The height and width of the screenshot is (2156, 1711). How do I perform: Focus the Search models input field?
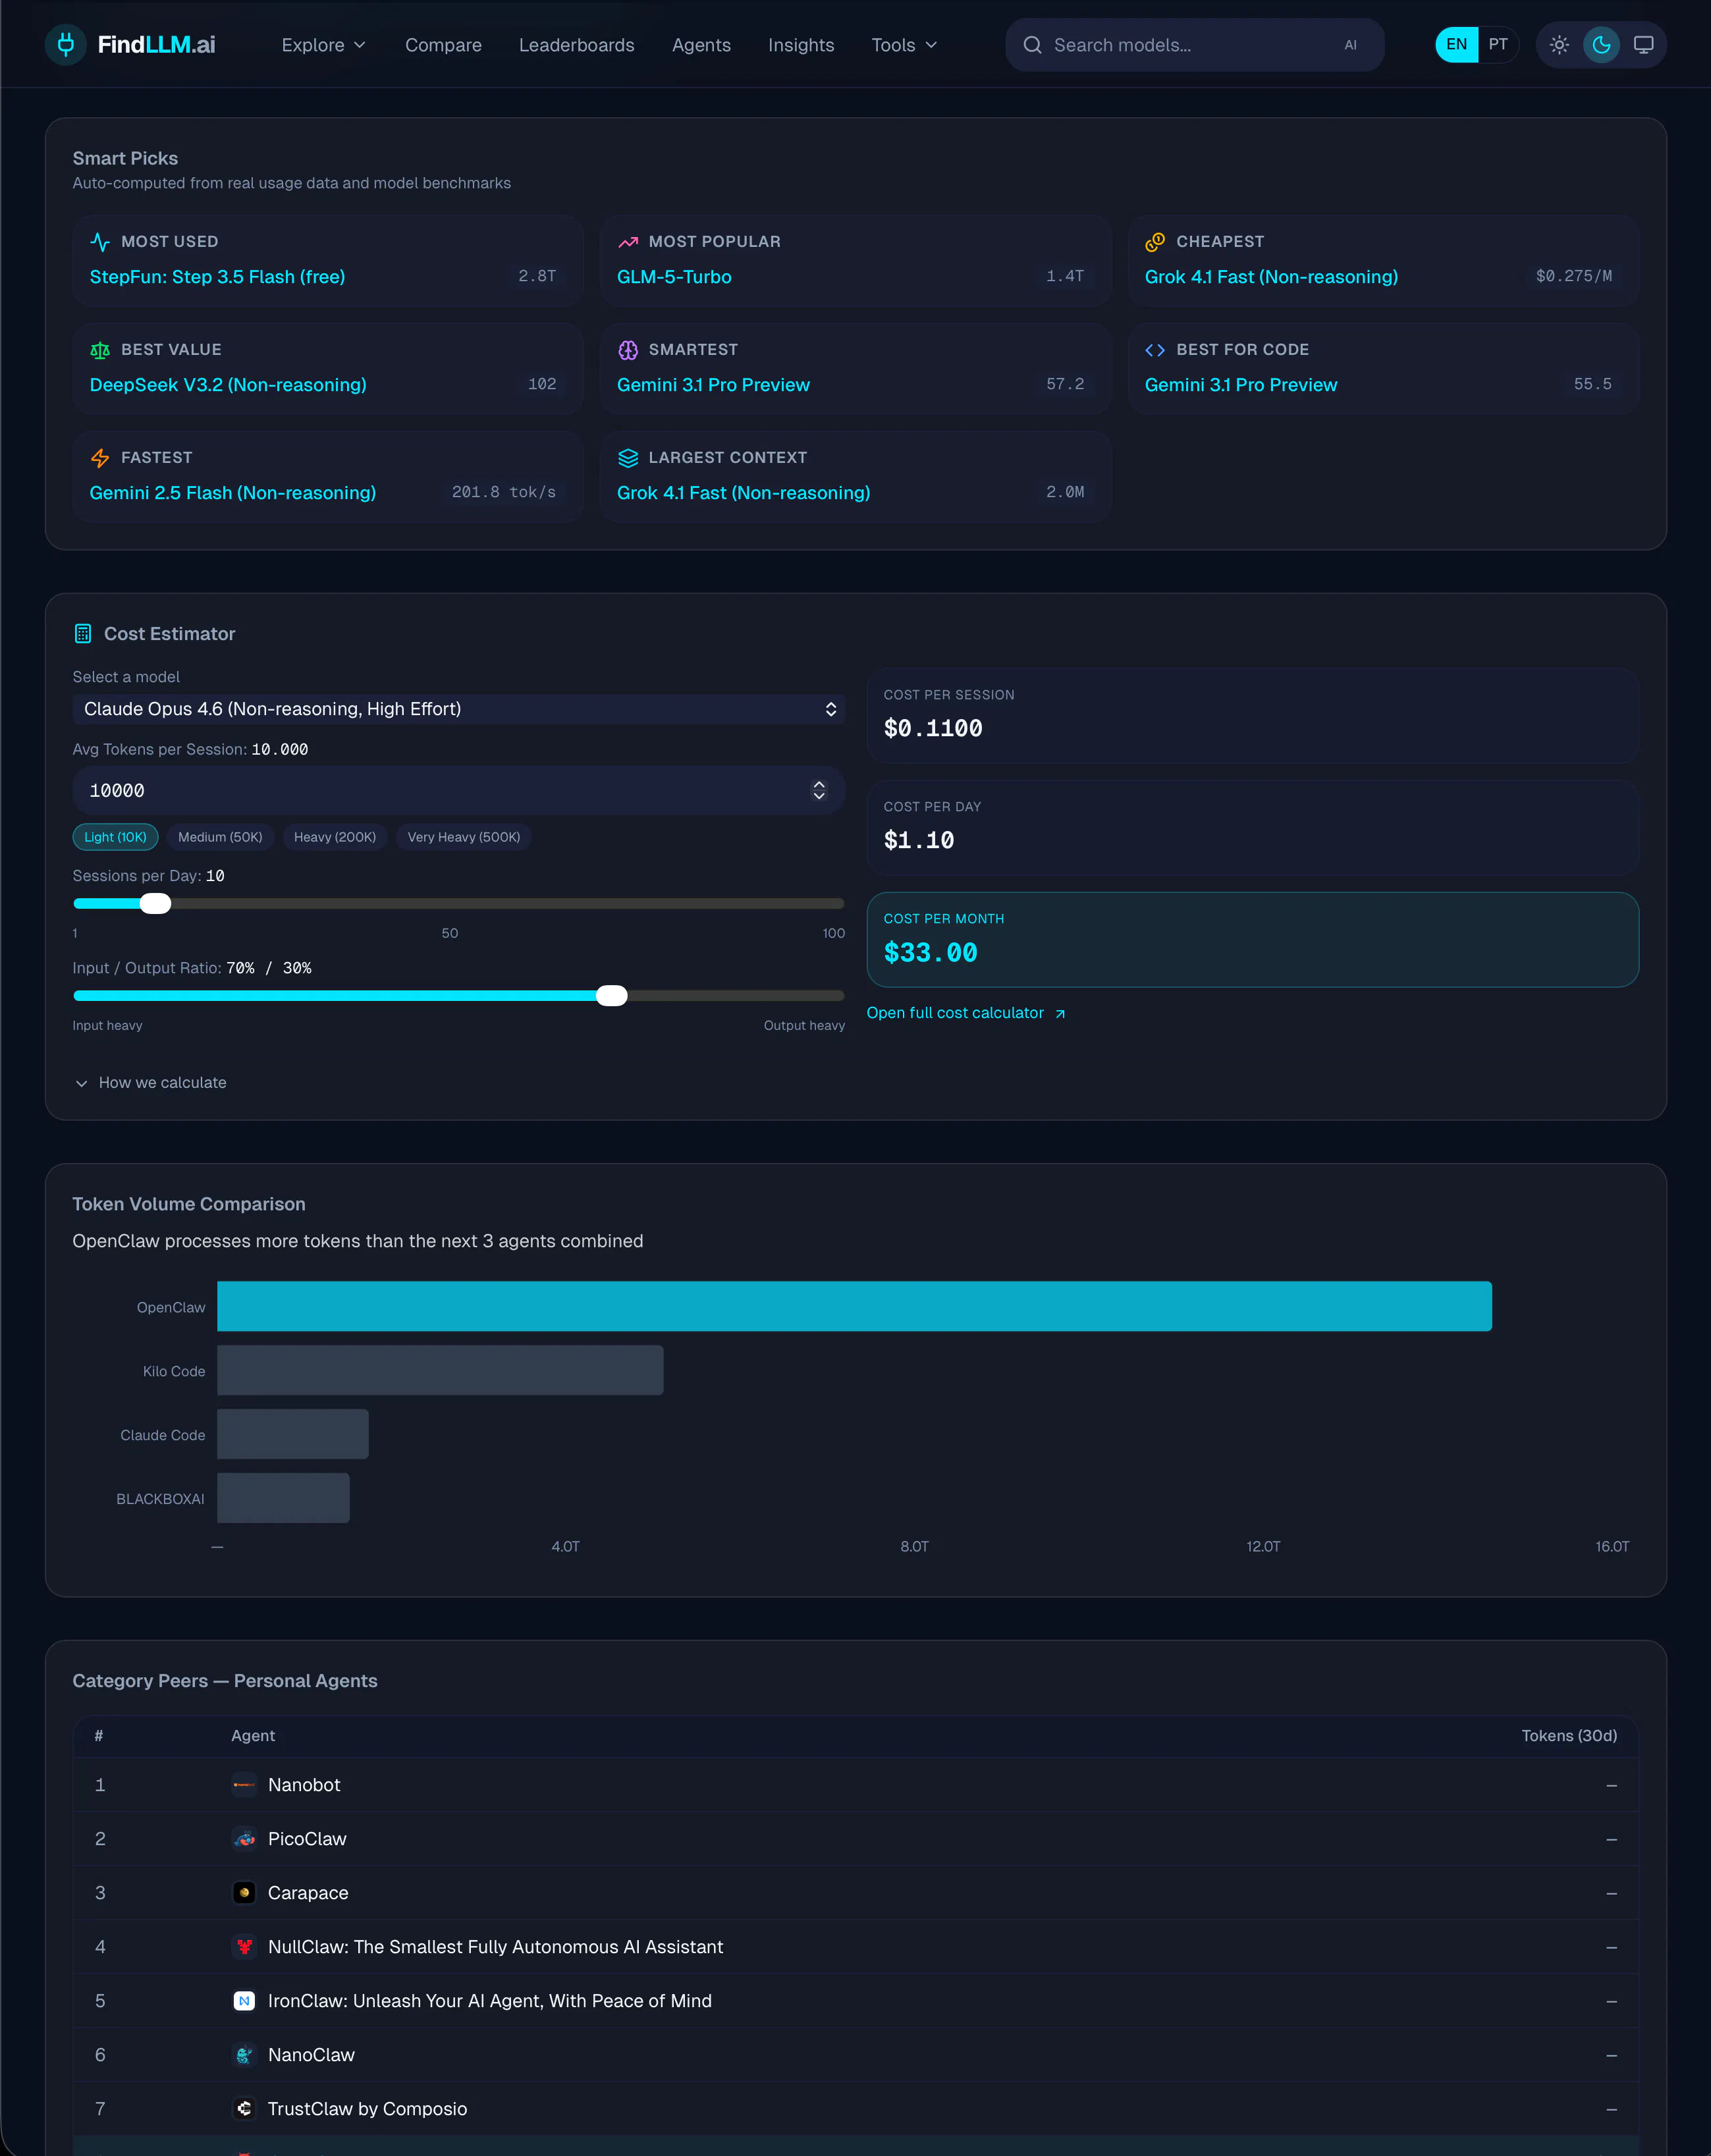coord(1195,45)
